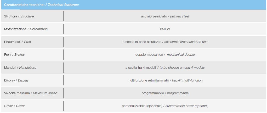Click the 350 W value
This screenshot has height=113, width=267.
pyautogui.click(x=165, y=29)
